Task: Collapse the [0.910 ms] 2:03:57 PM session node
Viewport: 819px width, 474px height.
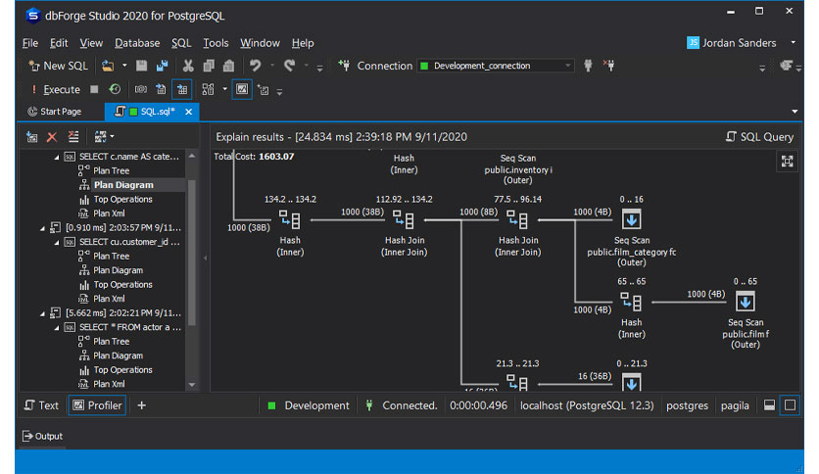Action: (43, 228)
